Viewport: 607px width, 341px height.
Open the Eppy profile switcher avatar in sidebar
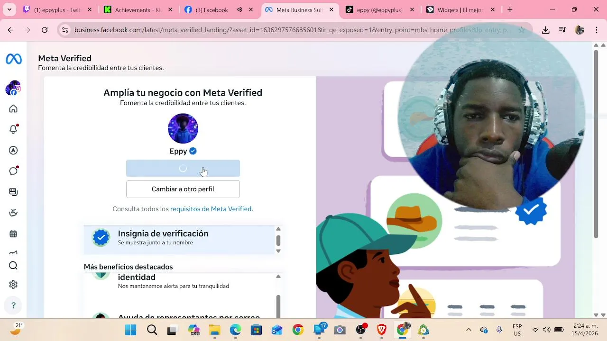coord(13,88)
